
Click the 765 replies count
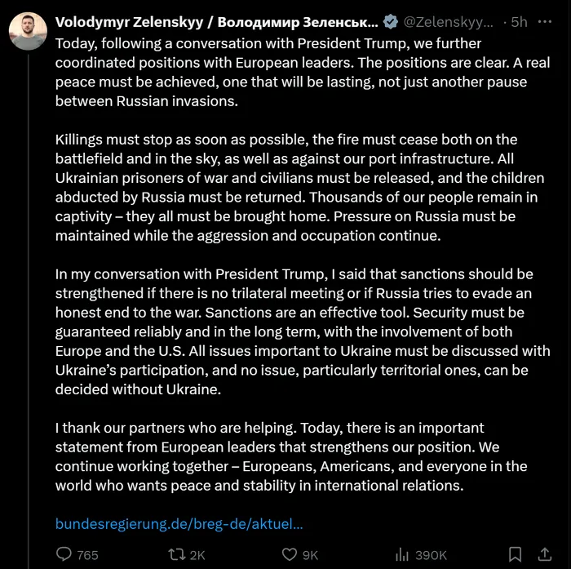87,555
